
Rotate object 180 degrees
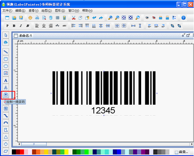(x=156, y=26)
